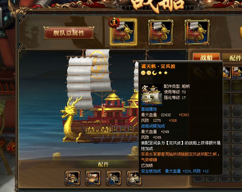The width and height of the screenshot is (242, 192).
Task: Open the 舰队总属性 fleet attributes panel
Action: (69, 33)
